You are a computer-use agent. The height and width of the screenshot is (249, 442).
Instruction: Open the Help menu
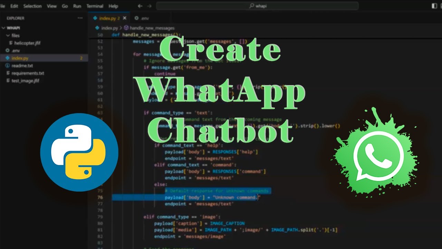click(x=113, y=6)
